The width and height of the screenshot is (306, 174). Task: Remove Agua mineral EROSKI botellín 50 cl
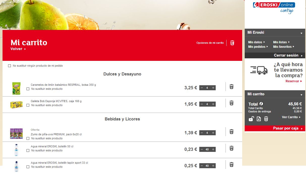point(232,148)
